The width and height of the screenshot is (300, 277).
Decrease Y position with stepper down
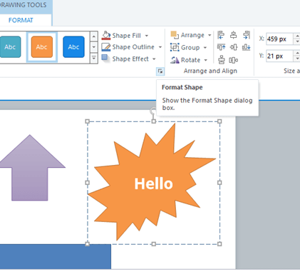tap(297, 59)
